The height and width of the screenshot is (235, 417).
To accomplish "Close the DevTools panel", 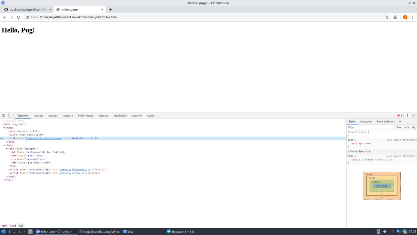I will pos(413,116).
